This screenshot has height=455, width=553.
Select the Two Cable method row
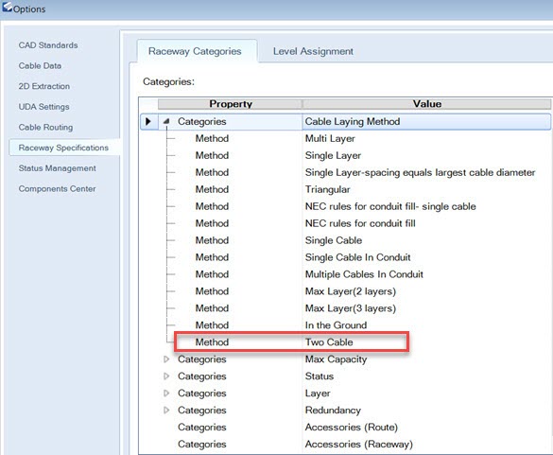tap(291, 341)
